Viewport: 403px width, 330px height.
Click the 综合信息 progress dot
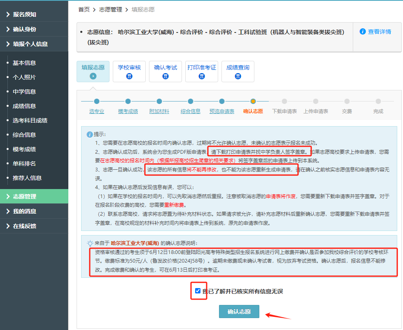191,102
